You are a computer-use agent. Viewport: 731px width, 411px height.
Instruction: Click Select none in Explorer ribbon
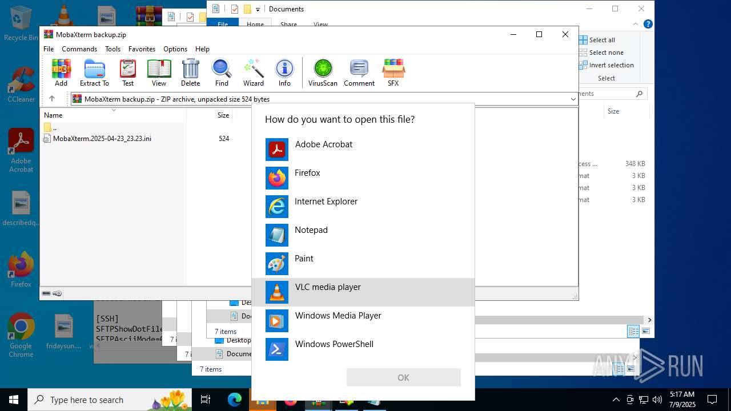pyautogui.click(x=601, y=53)
